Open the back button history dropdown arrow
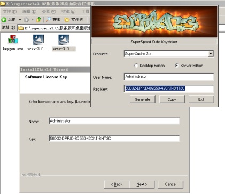Image resolution: width=225 pixels, height=194 pixels. [x=20, y=20]
